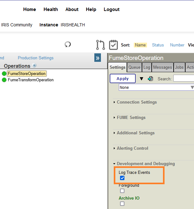Click the refresh spinner icon

click(x=68, y=44)
